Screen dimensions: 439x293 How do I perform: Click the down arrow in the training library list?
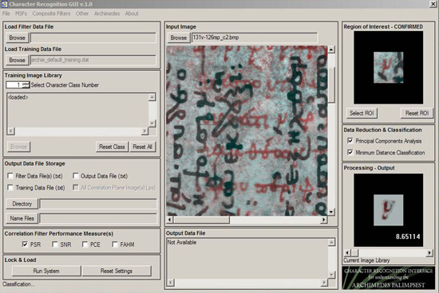(152, 123)
